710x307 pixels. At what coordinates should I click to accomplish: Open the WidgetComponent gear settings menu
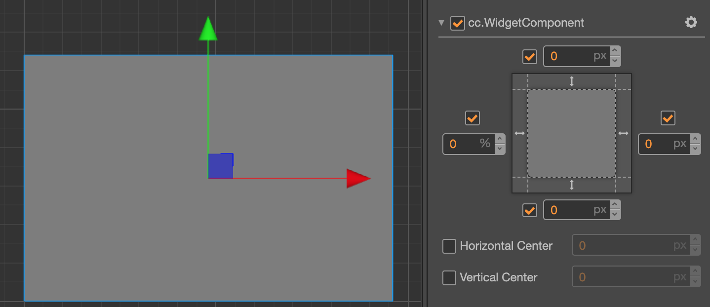(691, 23)
